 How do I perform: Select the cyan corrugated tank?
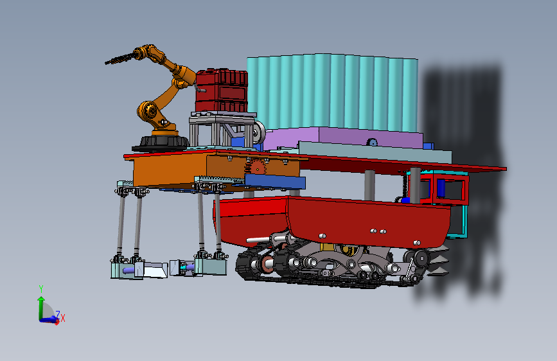tap(333, 92)
